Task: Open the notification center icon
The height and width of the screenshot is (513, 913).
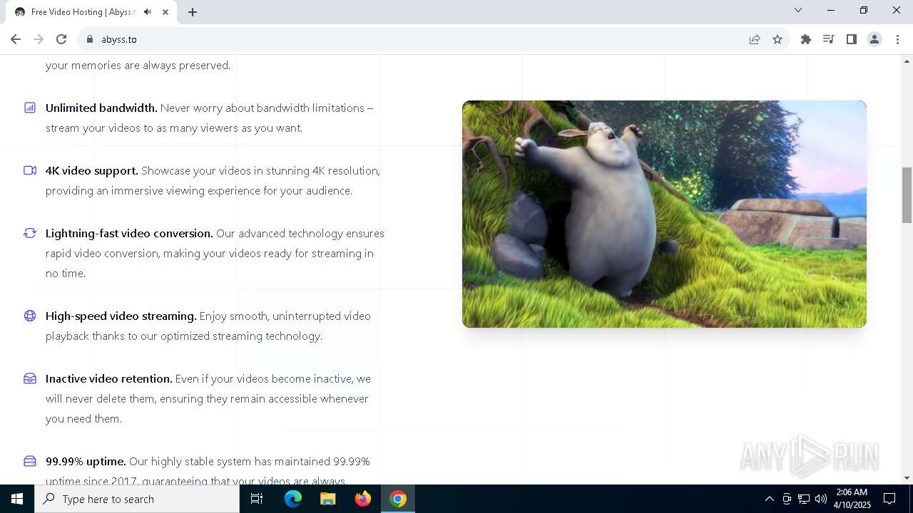Action: coord(889,499)
